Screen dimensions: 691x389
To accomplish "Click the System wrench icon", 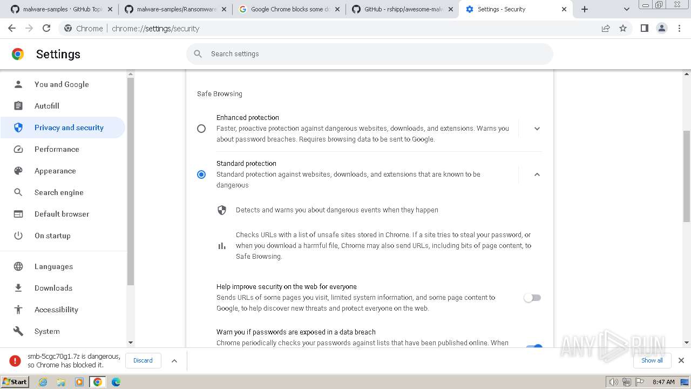I will click(18, 331).
